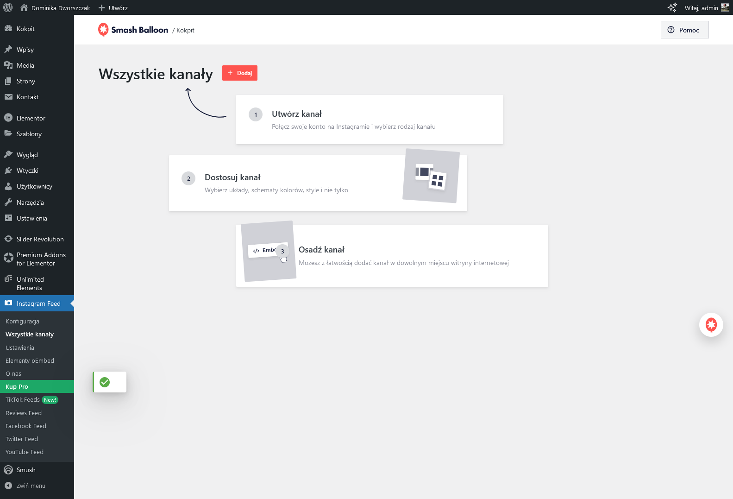Click the WordPress logo icon
Viewport: 733px width, 499px height.
tap(8, 7)
